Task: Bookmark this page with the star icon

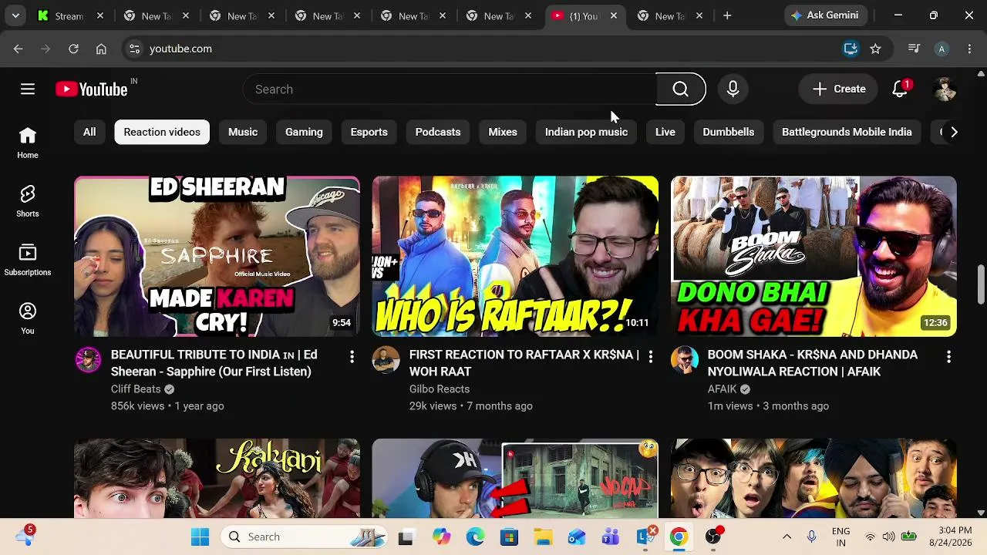Action: click(x=875, y=49)
